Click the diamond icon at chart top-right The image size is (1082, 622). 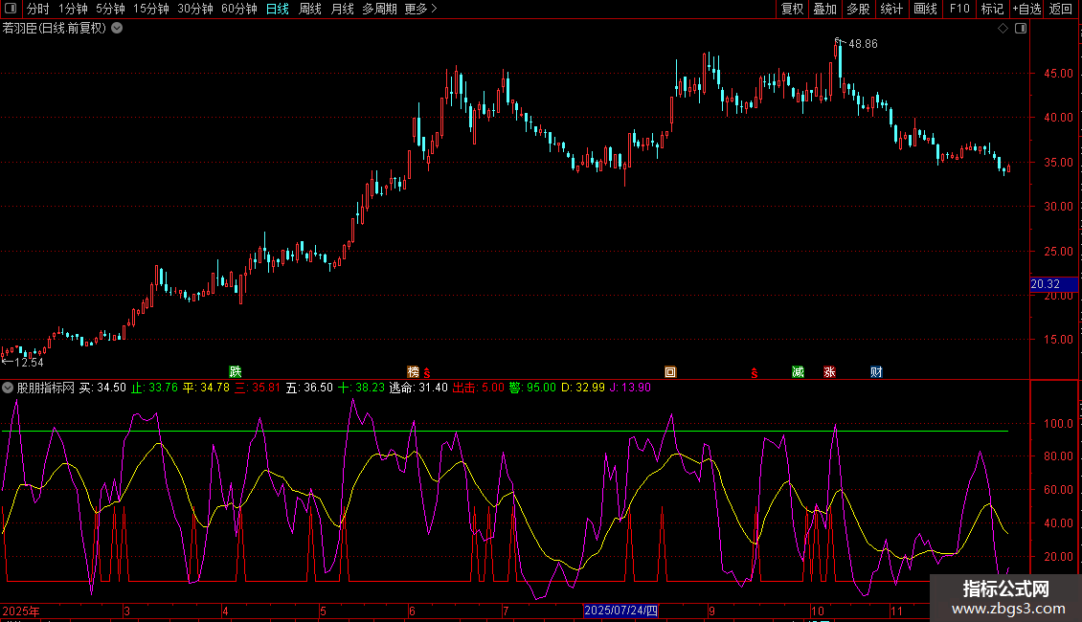[1003, 29]
